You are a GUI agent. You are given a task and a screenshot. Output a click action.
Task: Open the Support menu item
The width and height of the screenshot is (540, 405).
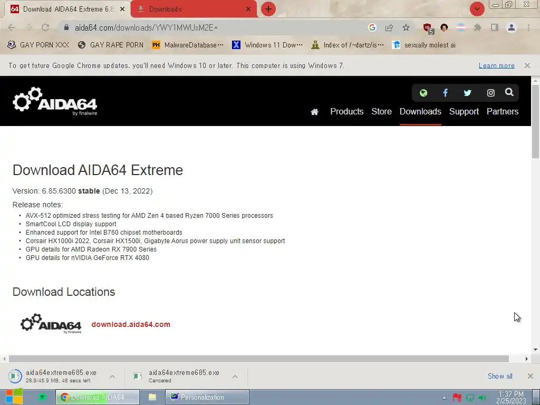pos(464,112)
